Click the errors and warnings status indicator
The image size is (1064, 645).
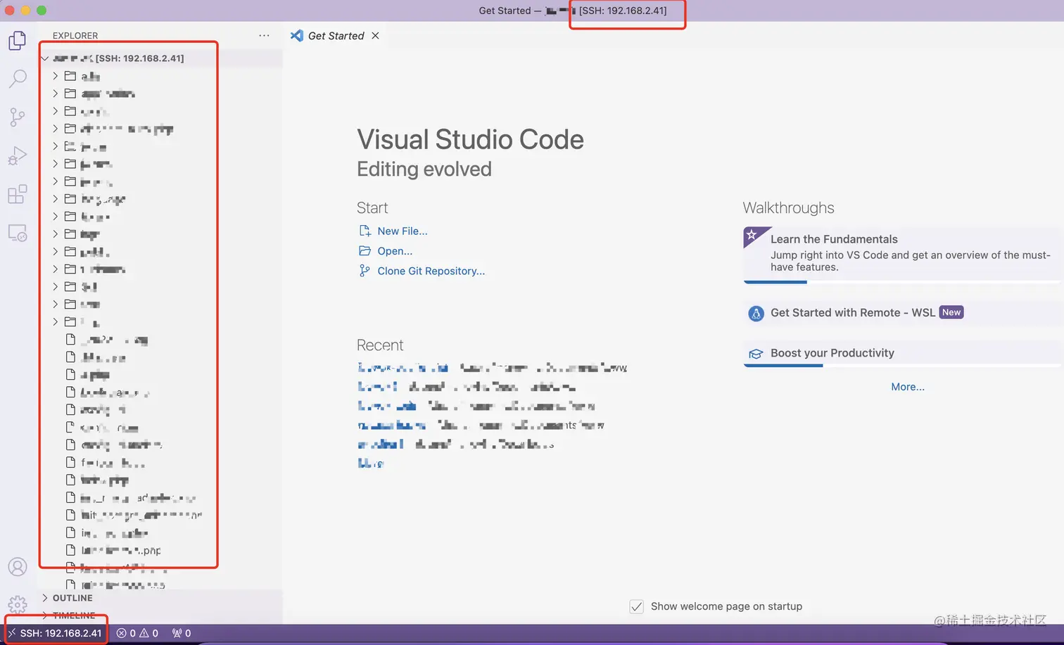click(137, 633)
